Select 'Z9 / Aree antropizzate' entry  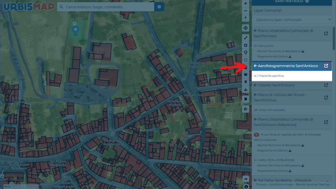pos(269,110)
